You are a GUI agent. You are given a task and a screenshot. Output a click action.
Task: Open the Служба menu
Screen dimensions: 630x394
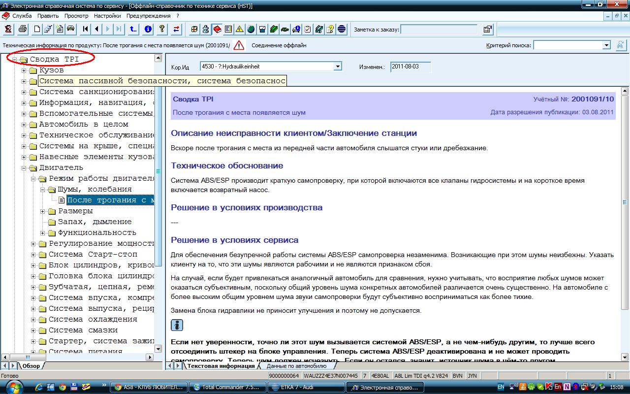point(22,16)
